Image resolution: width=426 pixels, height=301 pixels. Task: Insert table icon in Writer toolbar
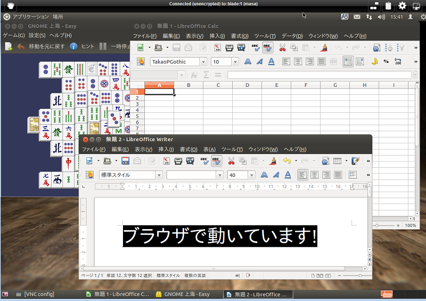point(337,161)
